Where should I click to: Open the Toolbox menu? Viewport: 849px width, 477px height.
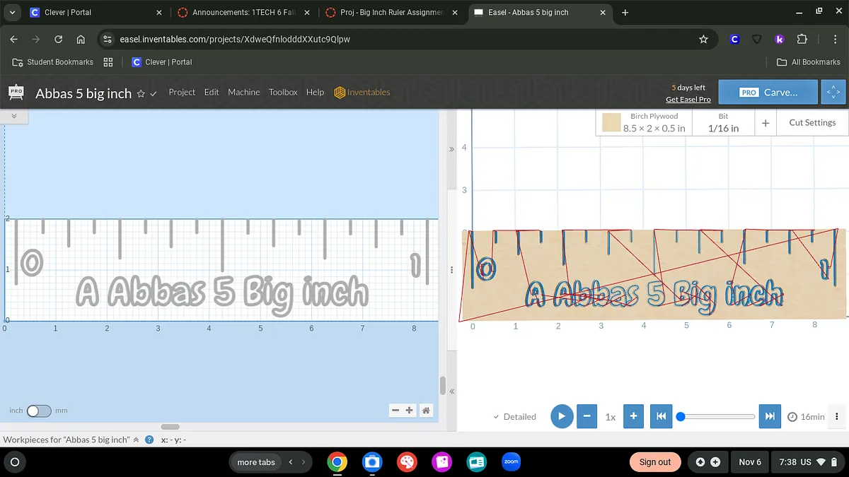coord(283,93)
